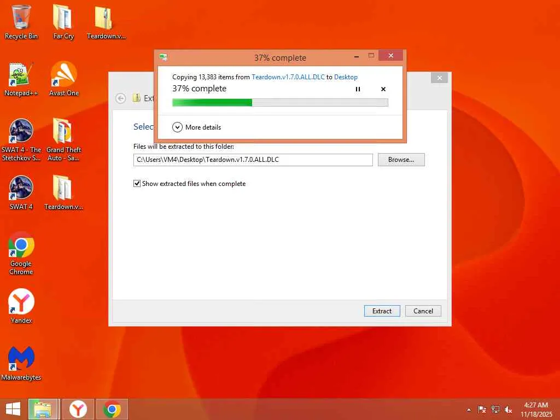Click the copy dialog title bar icon

click(164, 57)
